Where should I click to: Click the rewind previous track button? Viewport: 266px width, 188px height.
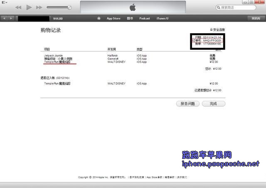click(18, 7)
